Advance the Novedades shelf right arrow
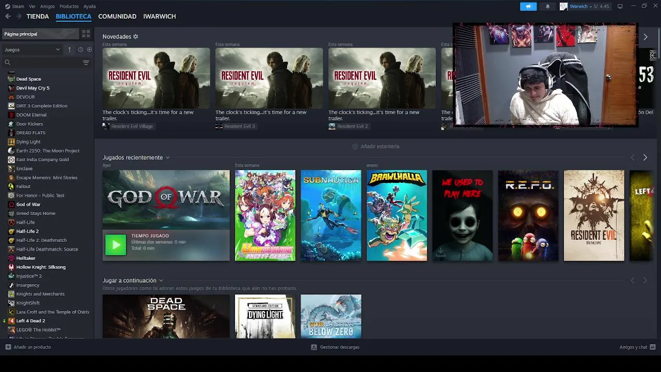This screenshot has width=661, height=372. (x=646, y=37)
